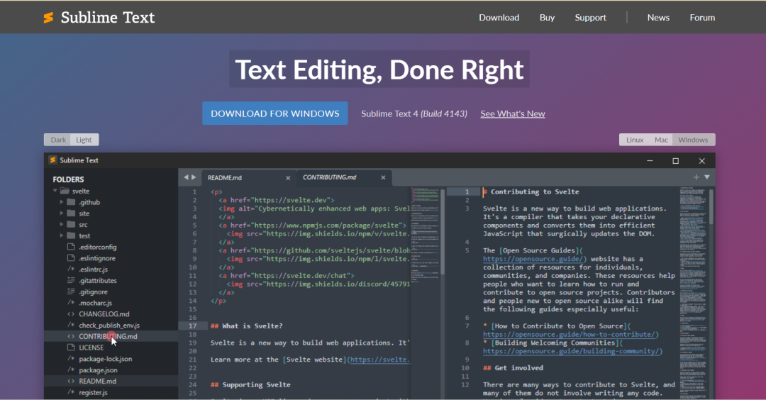Show the Mac screenshot version
This screenshot has width=766, height=400.
661,140
